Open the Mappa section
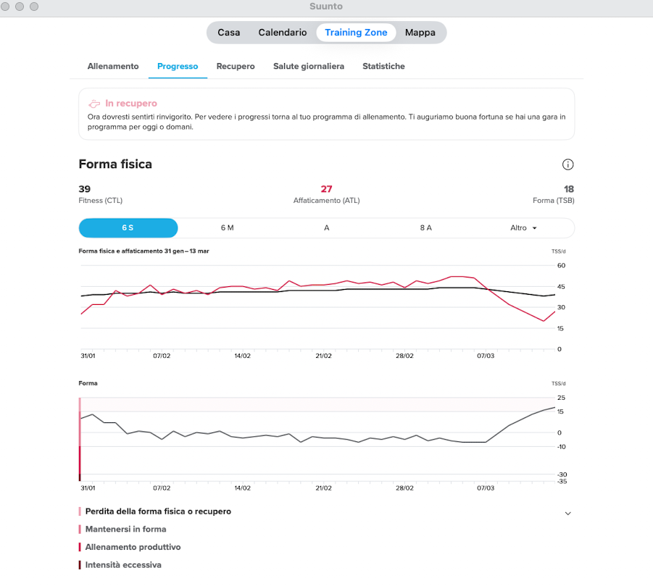Viewport: 653px width, 586px height. [420, 33]
